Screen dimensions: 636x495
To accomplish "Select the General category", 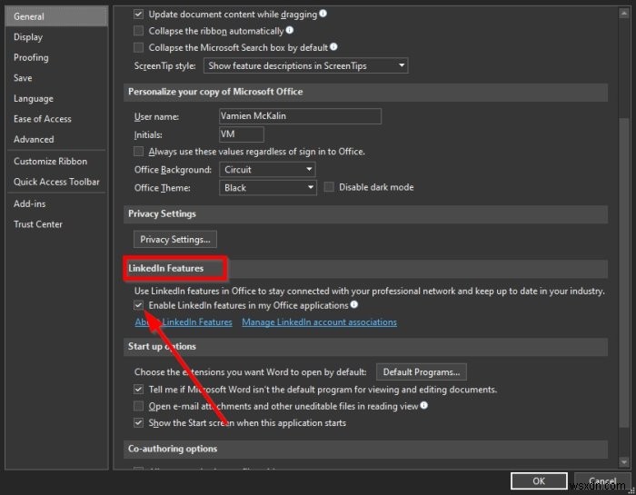I will (56, 16).
